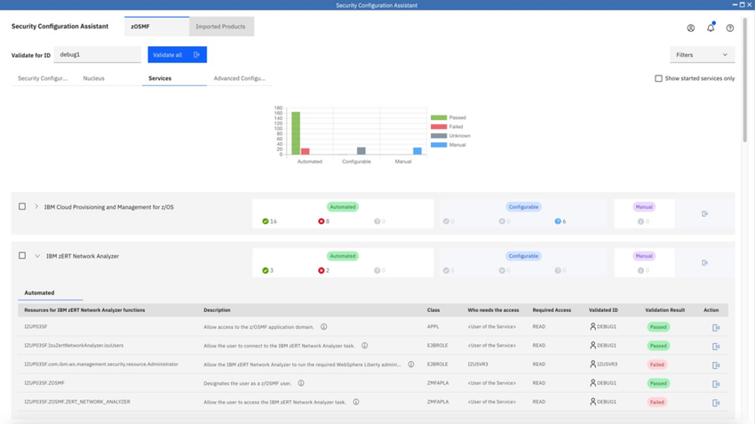This screenshot has width=755, height=424.
Task: Open the Advanced Configu... tab
Action: pos(239,78)
